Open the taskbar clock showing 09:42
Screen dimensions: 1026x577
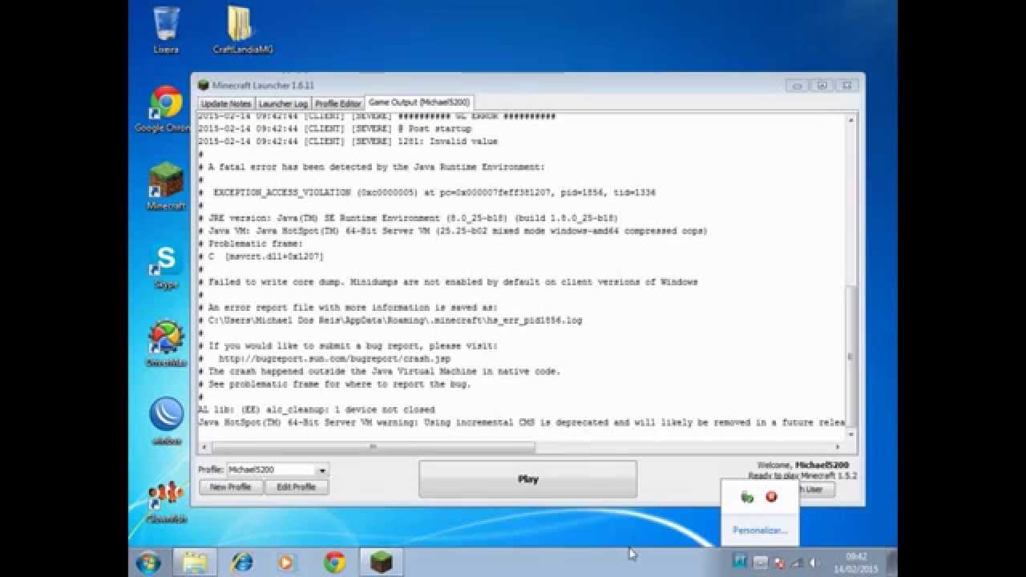point(856,562)
